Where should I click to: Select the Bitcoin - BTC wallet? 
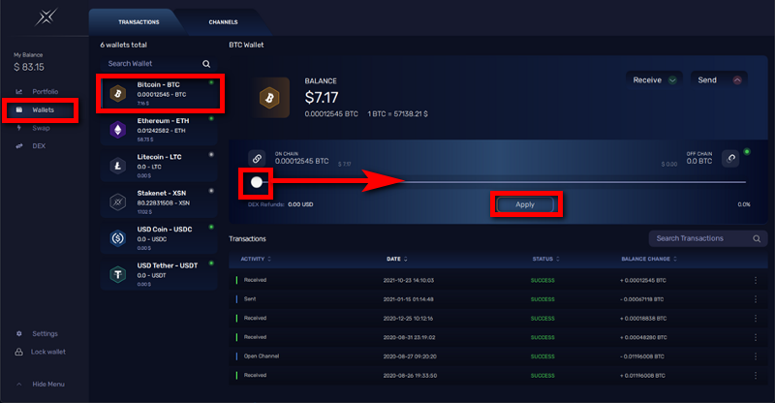159,93
